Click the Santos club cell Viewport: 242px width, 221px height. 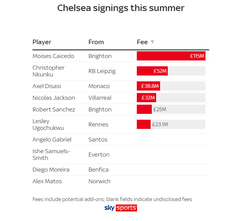(x=98, y=139)
